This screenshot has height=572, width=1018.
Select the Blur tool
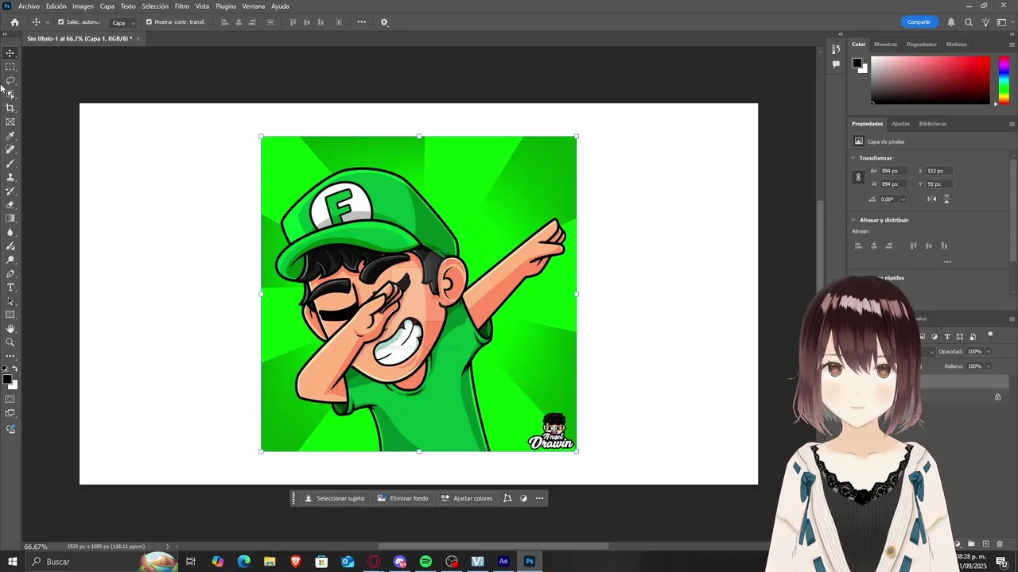point(10,232)
